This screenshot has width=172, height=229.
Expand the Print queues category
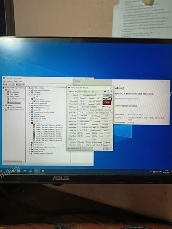(30, 121)
